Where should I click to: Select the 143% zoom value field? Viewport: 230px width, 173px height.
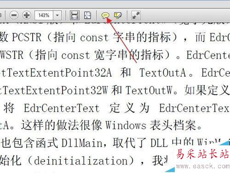[44, 15]
